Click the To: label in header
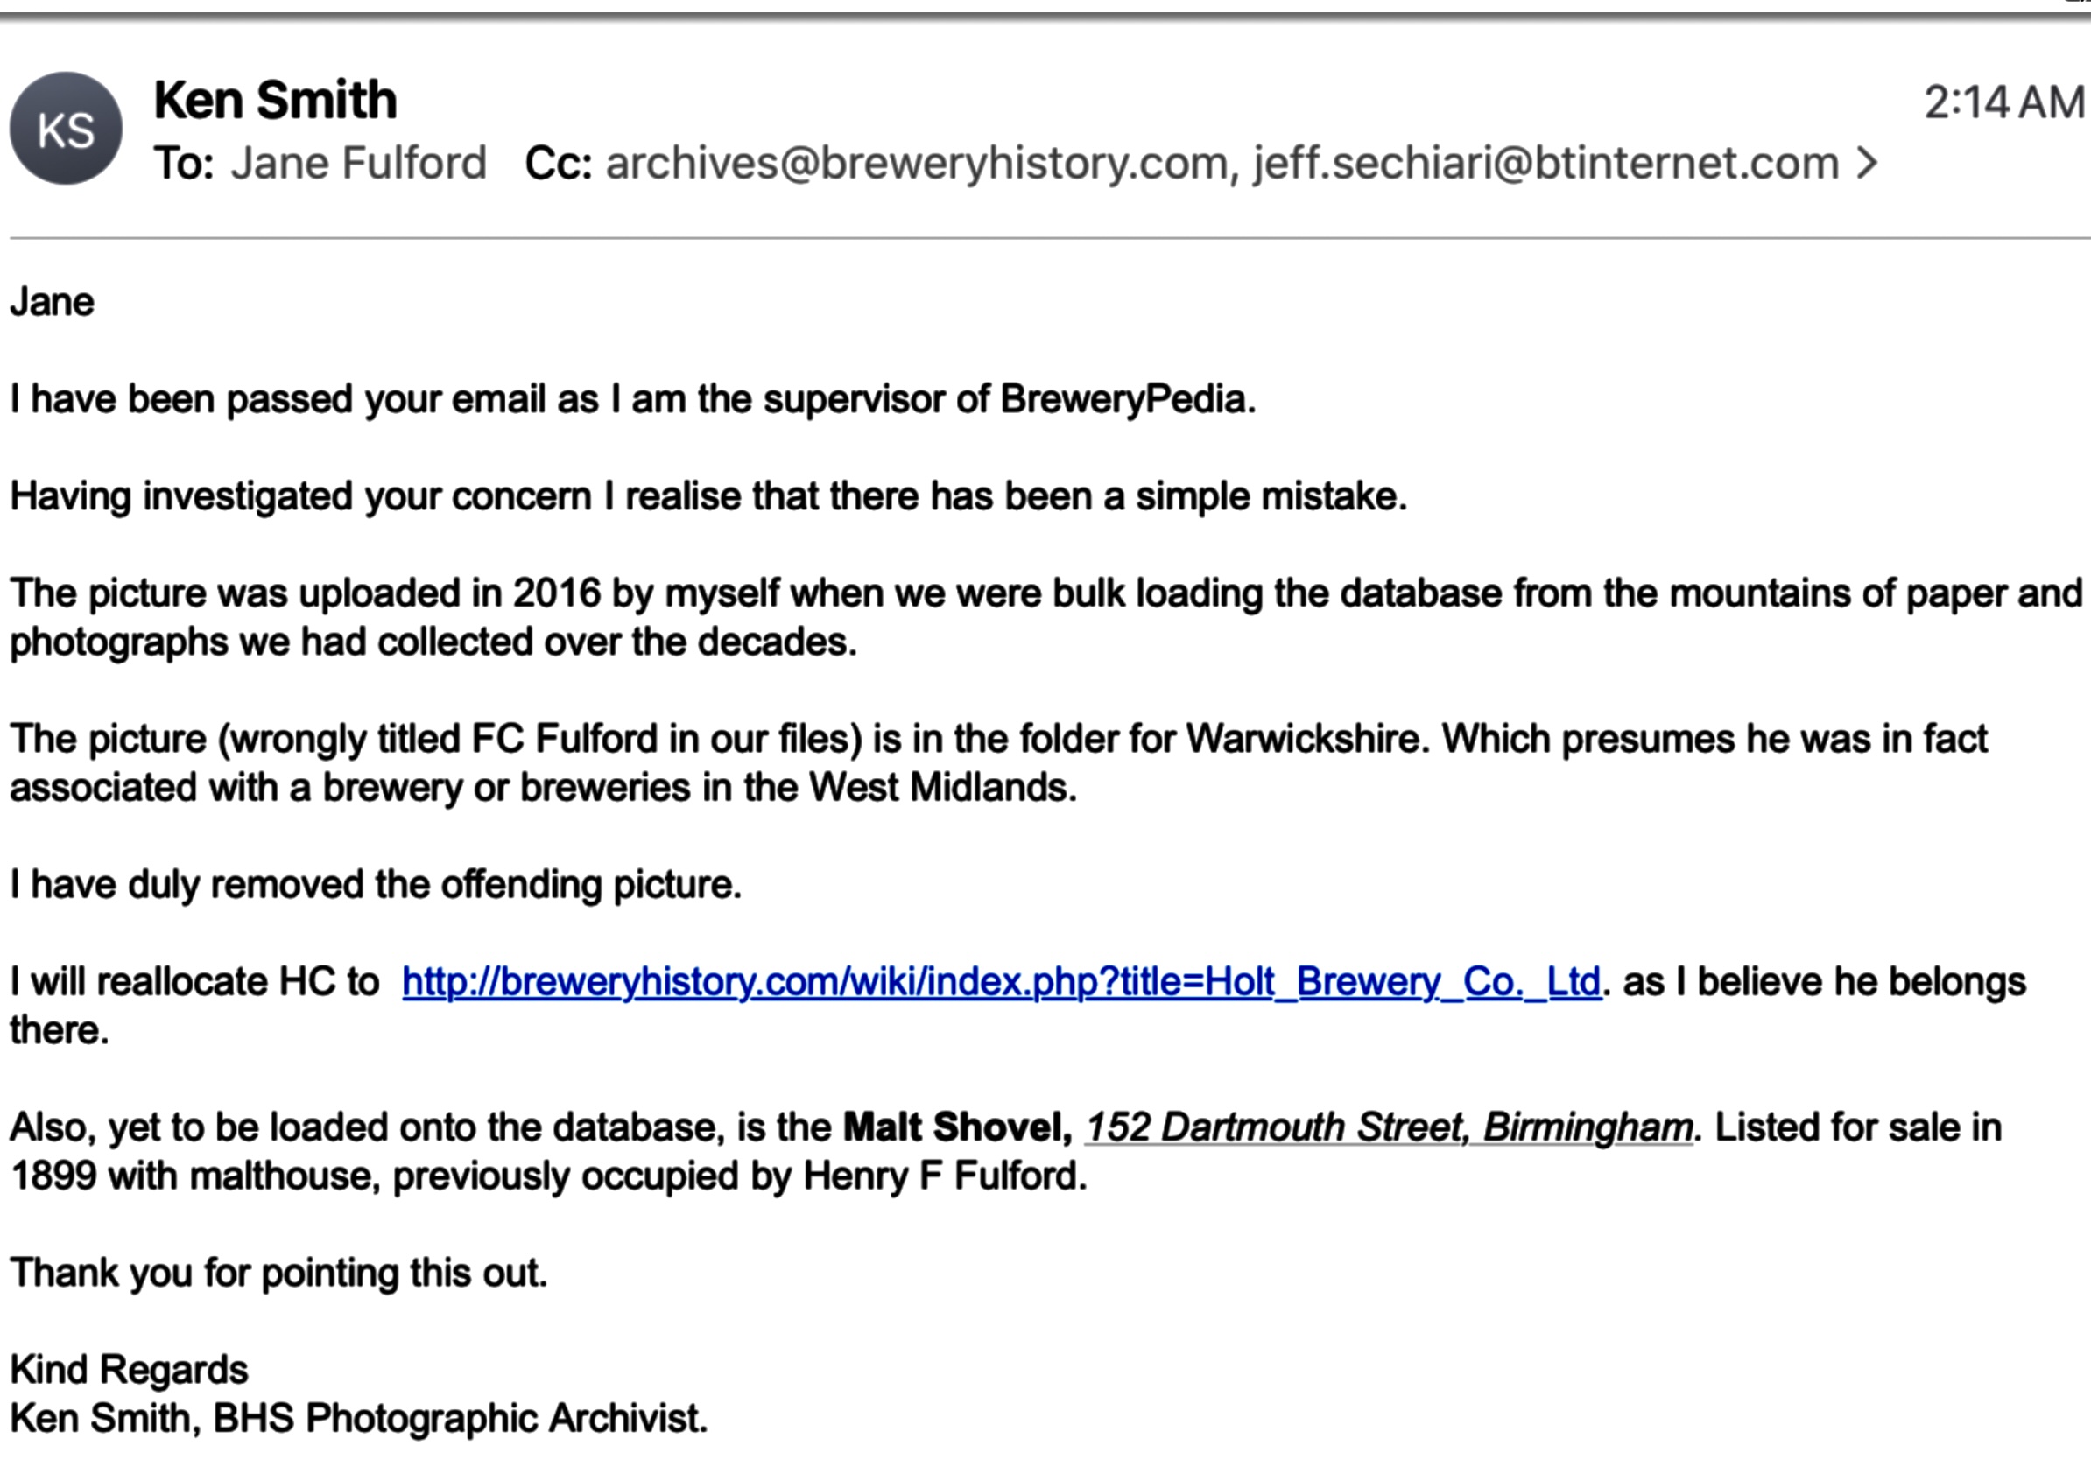The width and height of the screenshot is (2091, 1460). click(x=184, y=164)
